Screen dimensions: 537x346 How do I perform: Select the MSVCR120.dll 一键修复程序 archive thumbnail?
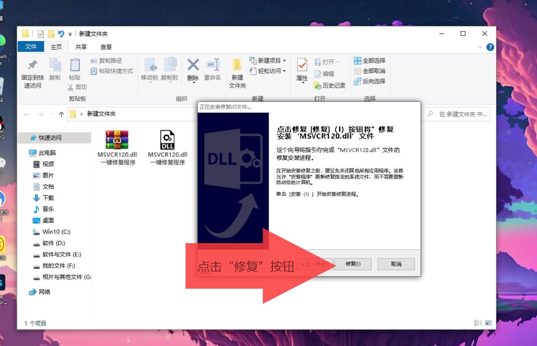(x=117, y=139)
